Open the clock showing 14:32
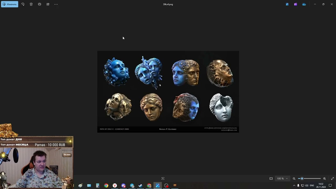Screen dimensions: 336x189 tap(321, 186)
